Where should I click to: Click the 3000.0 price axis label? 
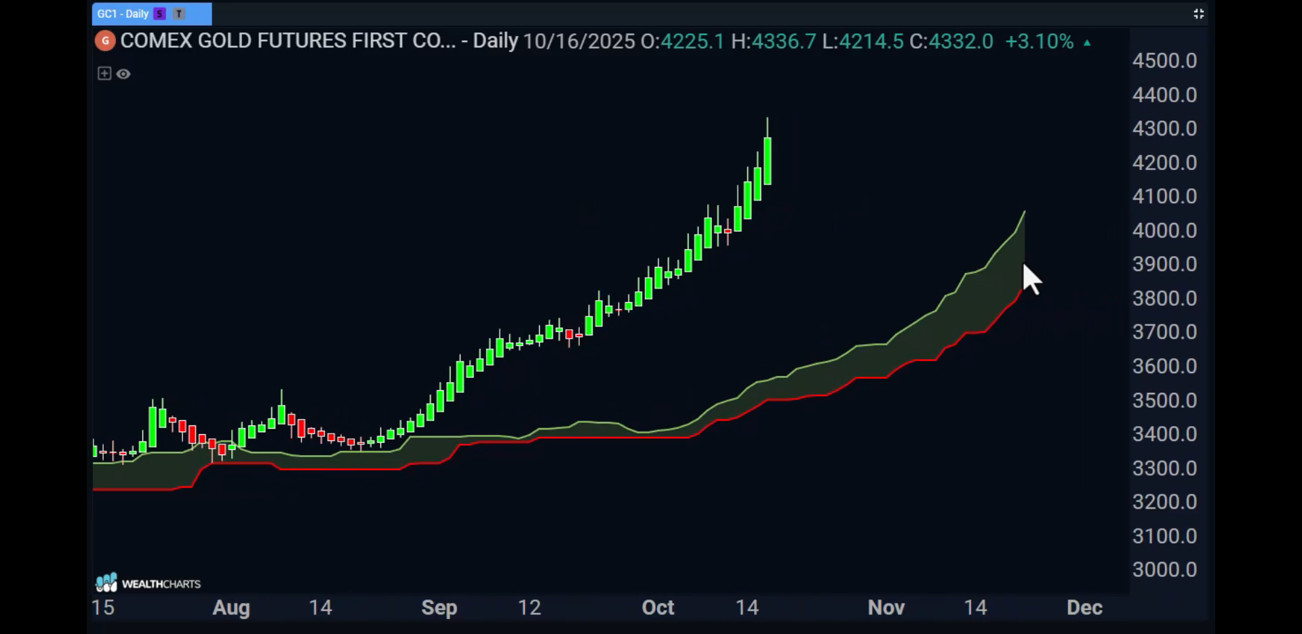pyautogui.click(x=1164, y=570)
